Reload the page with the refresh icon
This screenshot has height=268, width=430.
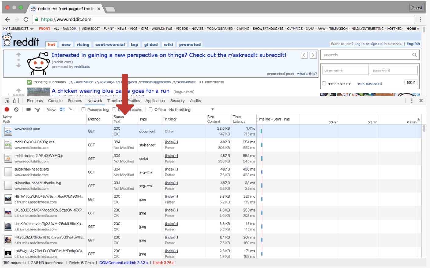click(26, 19)
